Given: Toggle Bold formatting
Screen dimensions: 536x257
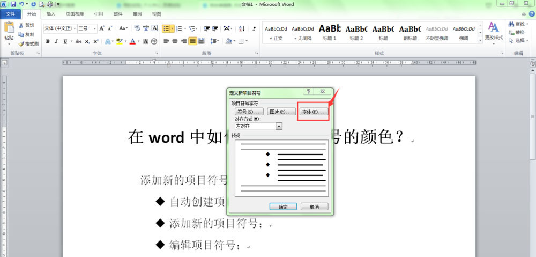Looking at the screenshot, I should (x=48, y=41).
